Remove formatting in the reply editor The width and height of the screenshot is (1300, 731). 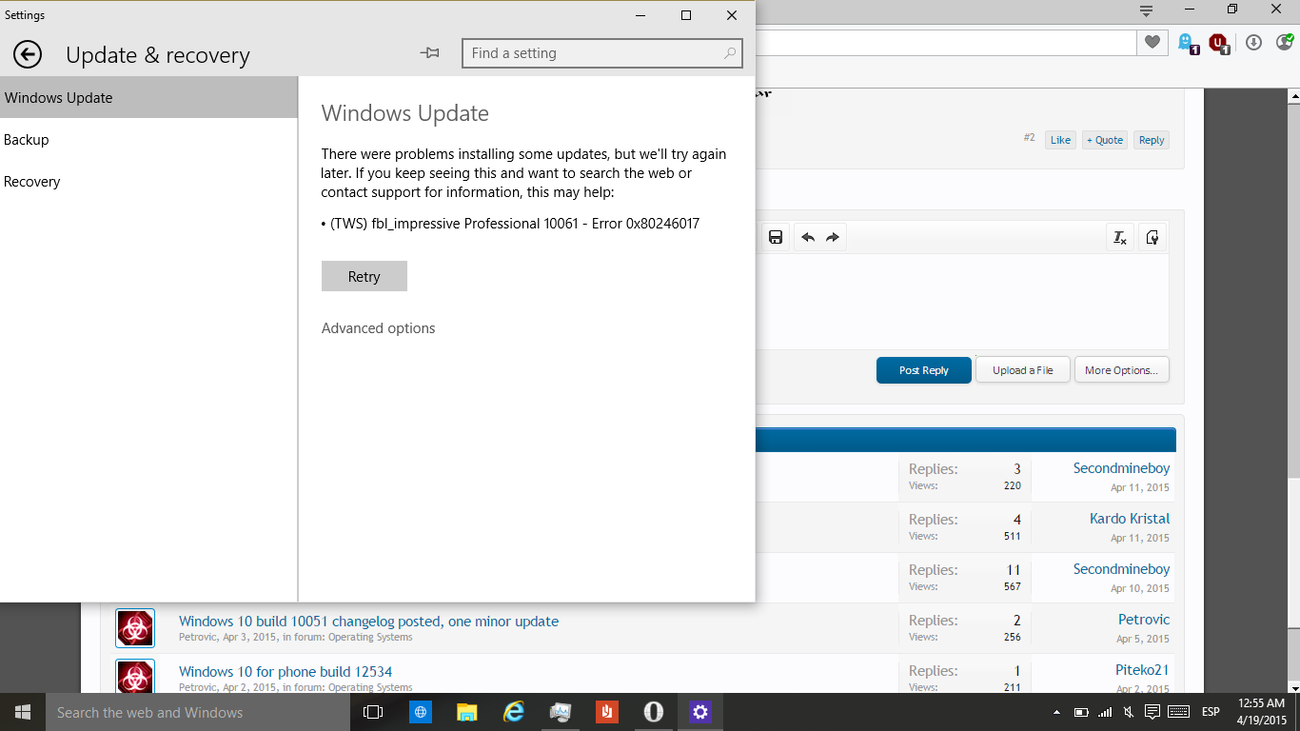click(x=1120, y=237)
